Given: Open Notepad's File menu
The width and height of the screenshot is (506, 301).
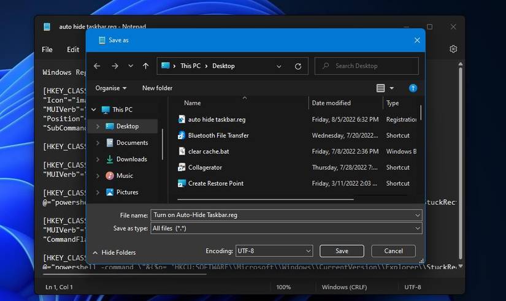Looking at the screenshot, I should (47, 50).
